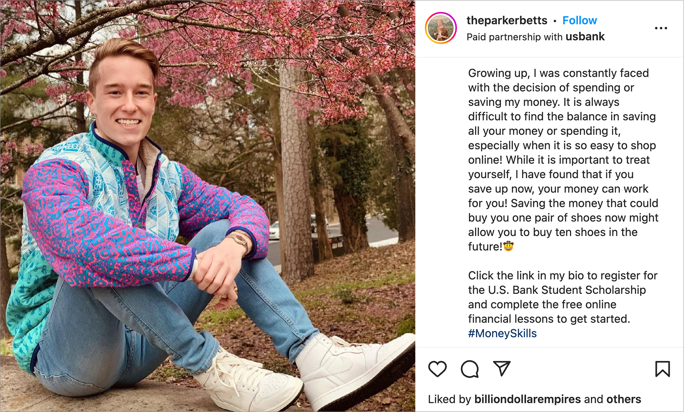The height and width of the screenshot is (412, 684).
Task: Click the cowboy emoji in the caption
Action: pyautogui.click(x=508, y=247)
